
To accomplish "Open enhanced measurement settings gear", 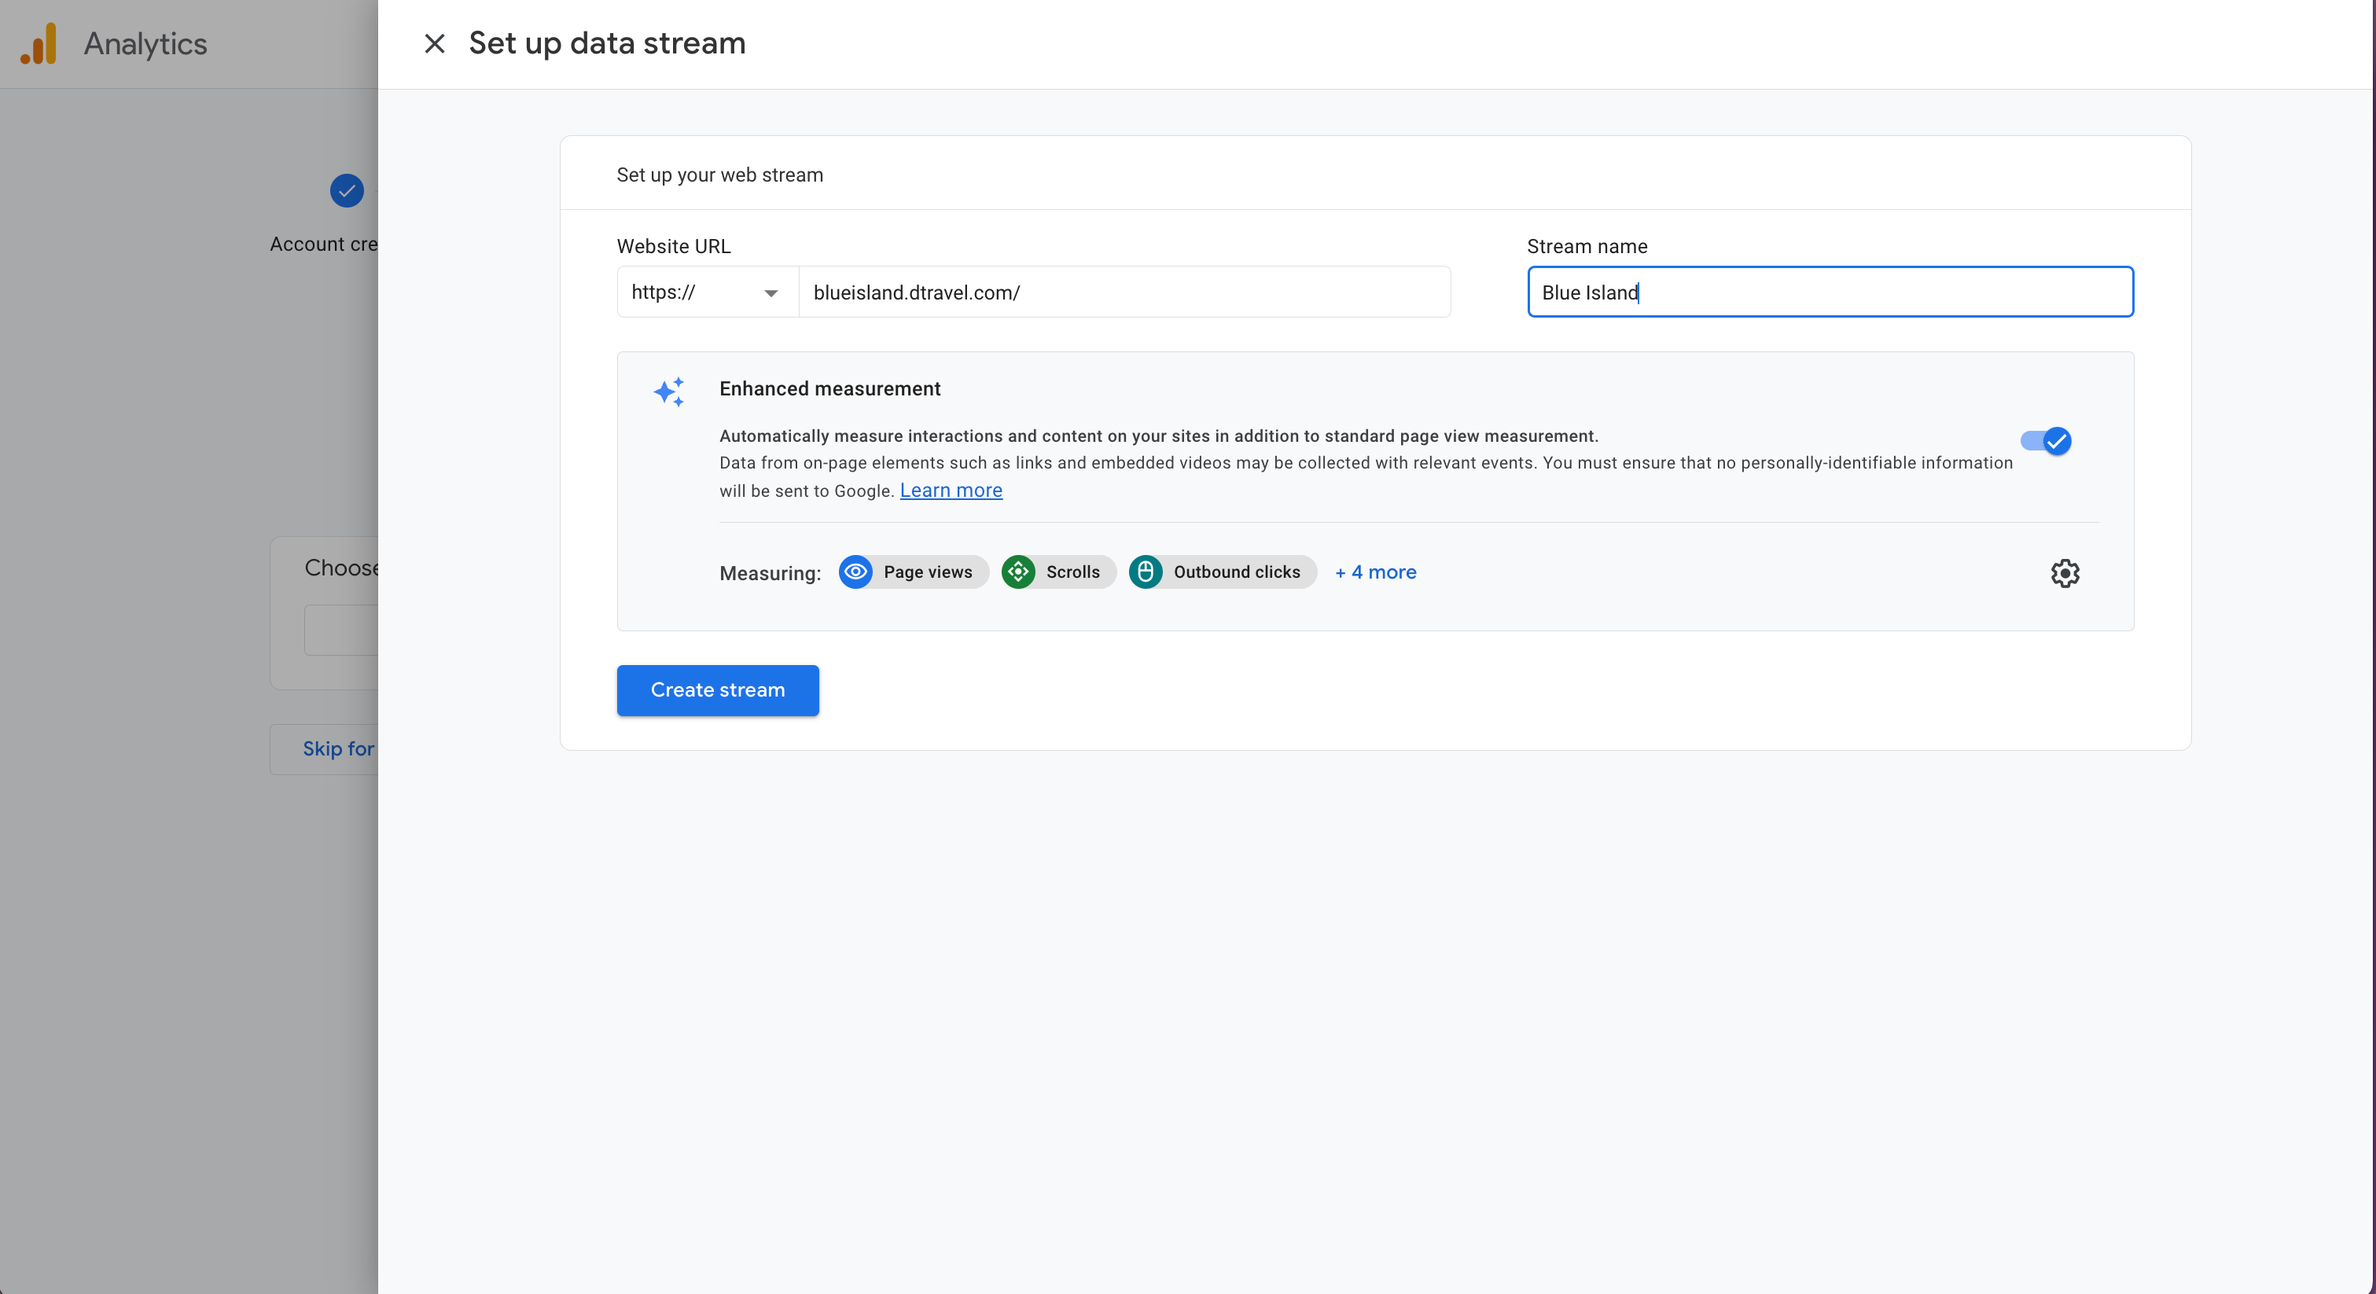I will [2065, 573].
